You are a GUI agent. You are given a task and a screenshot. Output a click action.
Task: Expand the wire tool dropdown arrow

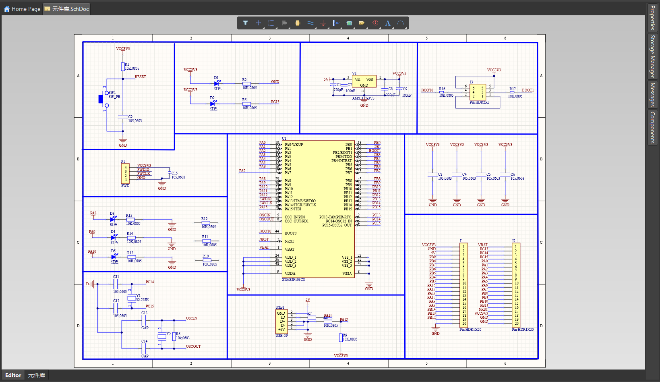315,28
